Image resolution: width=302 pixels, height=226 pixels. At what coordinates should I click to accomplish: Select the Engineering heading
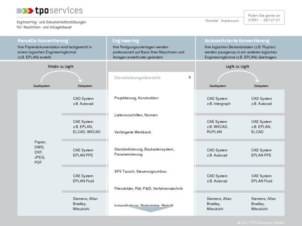click(126, 41)
